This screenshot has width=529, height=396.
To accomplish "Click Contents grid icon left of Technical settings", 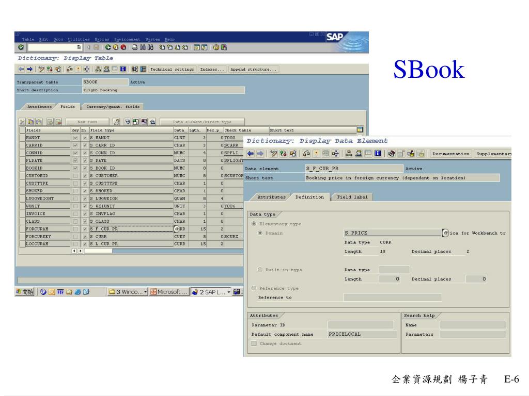I will 143,69.
